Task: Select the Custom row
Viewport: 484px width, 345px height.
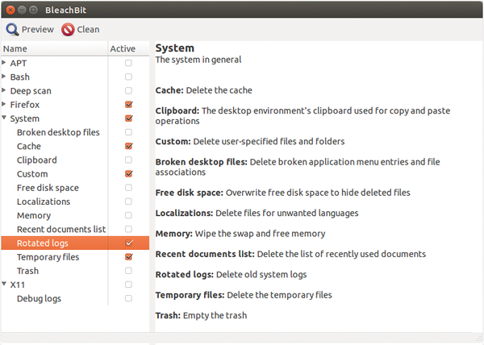Action: coord(75,174)
